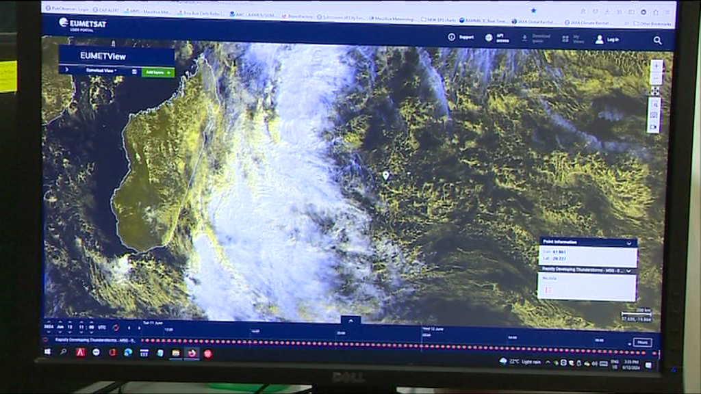
Task: Open the Support menu item
Action: click(461, 38)
